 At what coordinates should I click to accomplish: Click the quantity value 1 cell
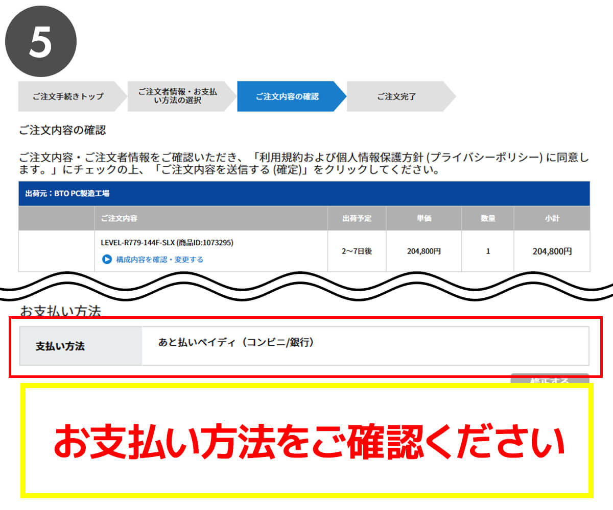coord(487,251)
